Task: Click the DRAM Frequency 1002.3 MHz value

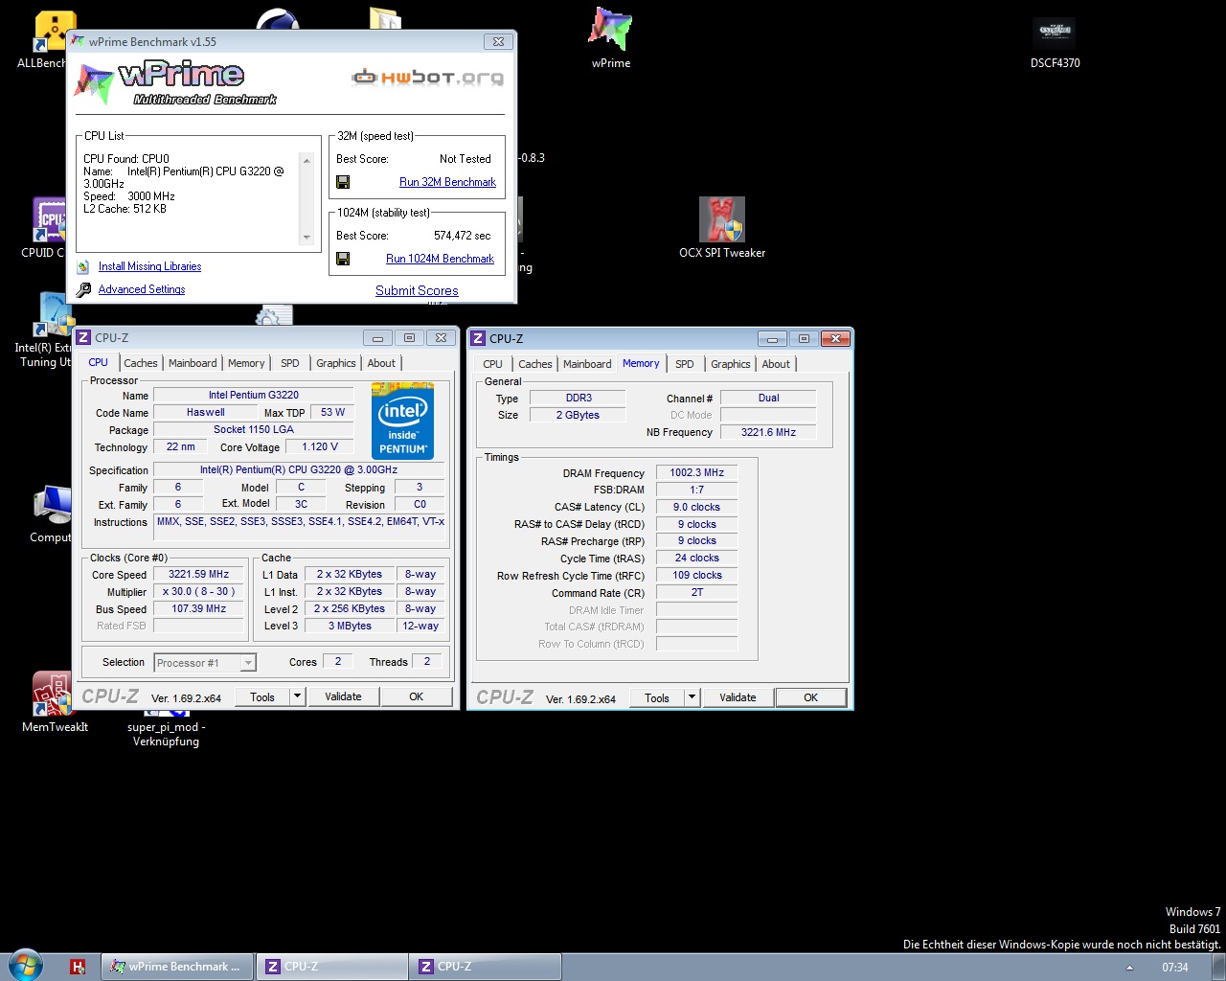Action: (697, 472)
